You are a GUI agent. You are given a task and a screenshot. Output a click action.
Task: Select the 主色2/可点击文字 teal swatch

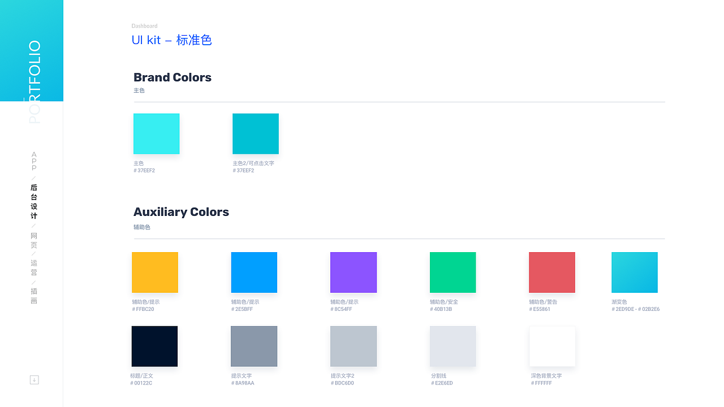[255, 133]
